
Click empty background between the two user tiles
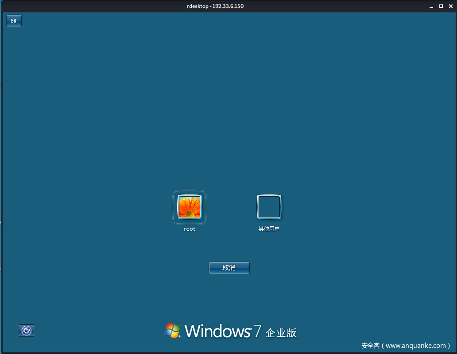pos(230,208)
